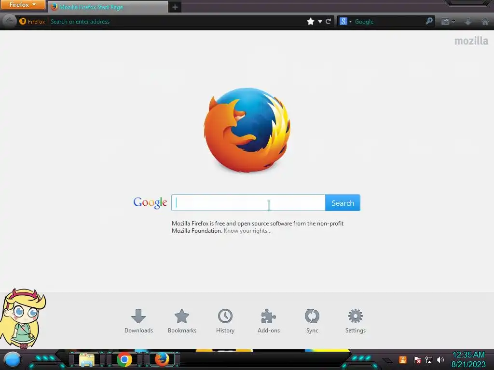Click the Windows Start orb
494x370 pixels.
(x=13, y=359)
